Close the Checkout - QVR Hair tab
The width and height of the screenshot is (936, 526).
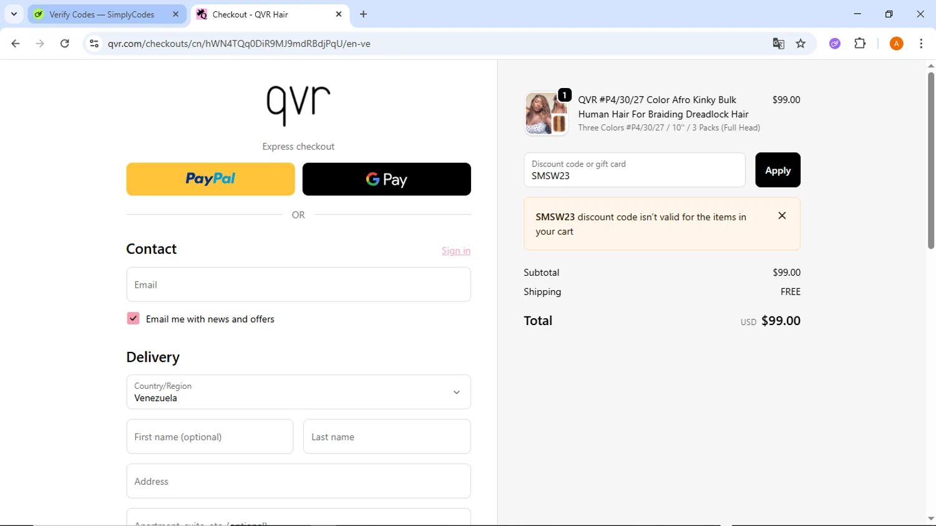pyautogui.click(x=339, y=14)
